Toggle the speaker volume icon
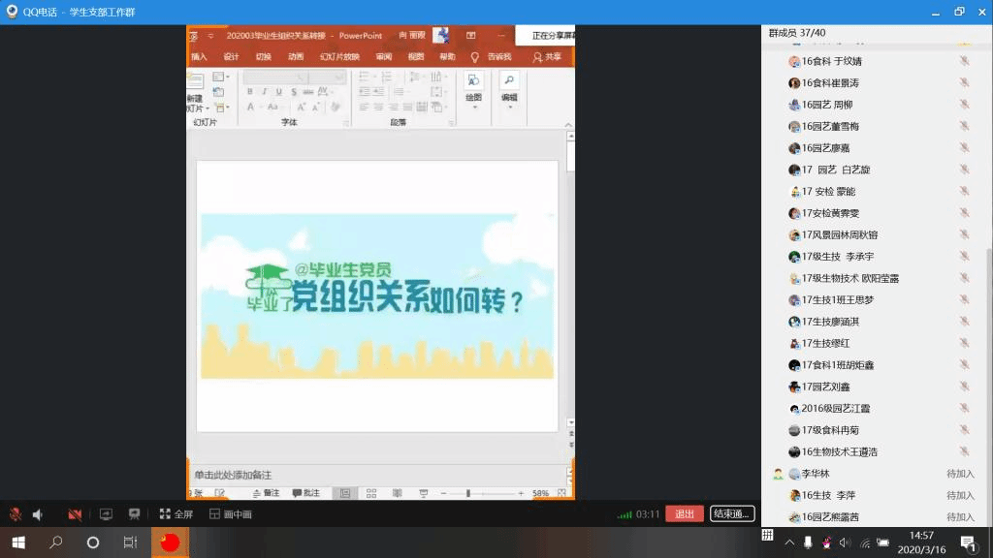 coord(38,514)
